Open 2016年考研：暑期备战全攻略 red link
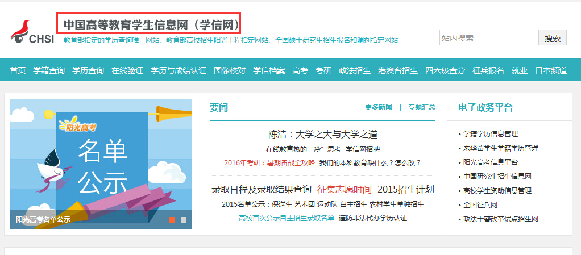581x255 pixels. (x=269, y=162)
